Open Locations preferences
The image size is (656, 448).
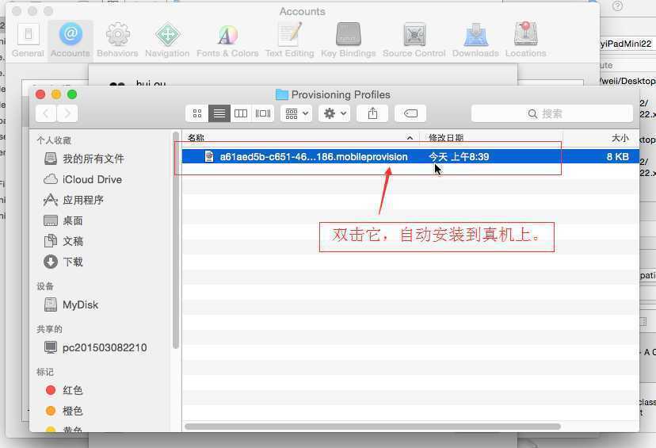(x=526, y=40)
